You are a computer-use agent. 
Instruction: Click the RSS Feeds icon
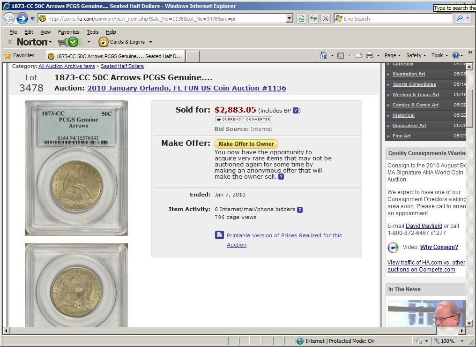[x=341, y=56]
